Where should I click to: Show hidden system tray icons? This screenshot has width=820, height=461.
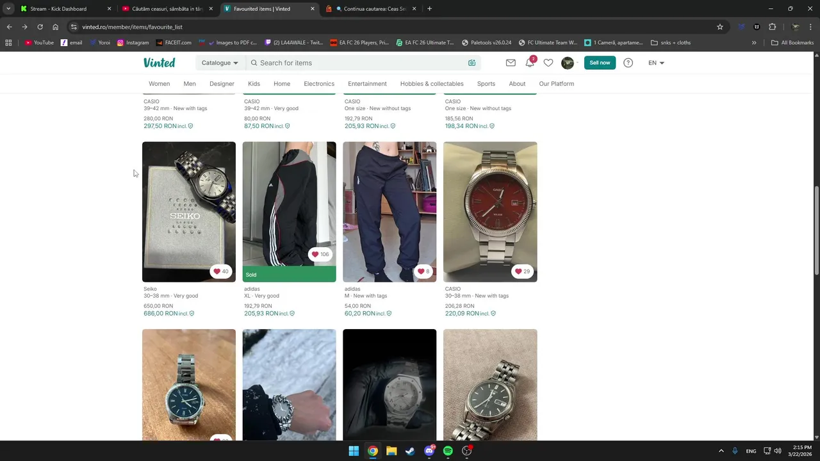point(721,451)
